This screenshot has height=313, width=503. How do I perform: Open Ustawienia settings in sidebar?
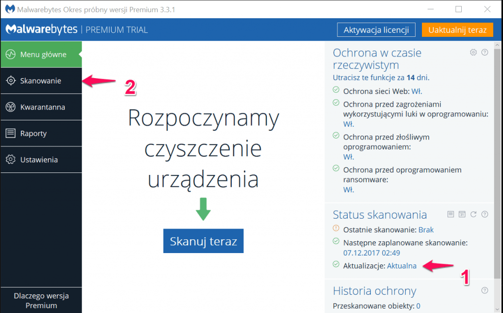pos(41,160)
